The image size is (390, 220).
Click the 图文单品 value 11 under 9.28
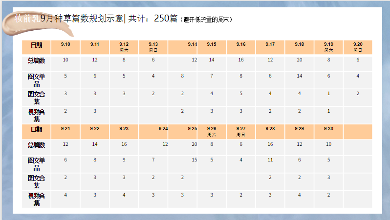coord(270,160)
